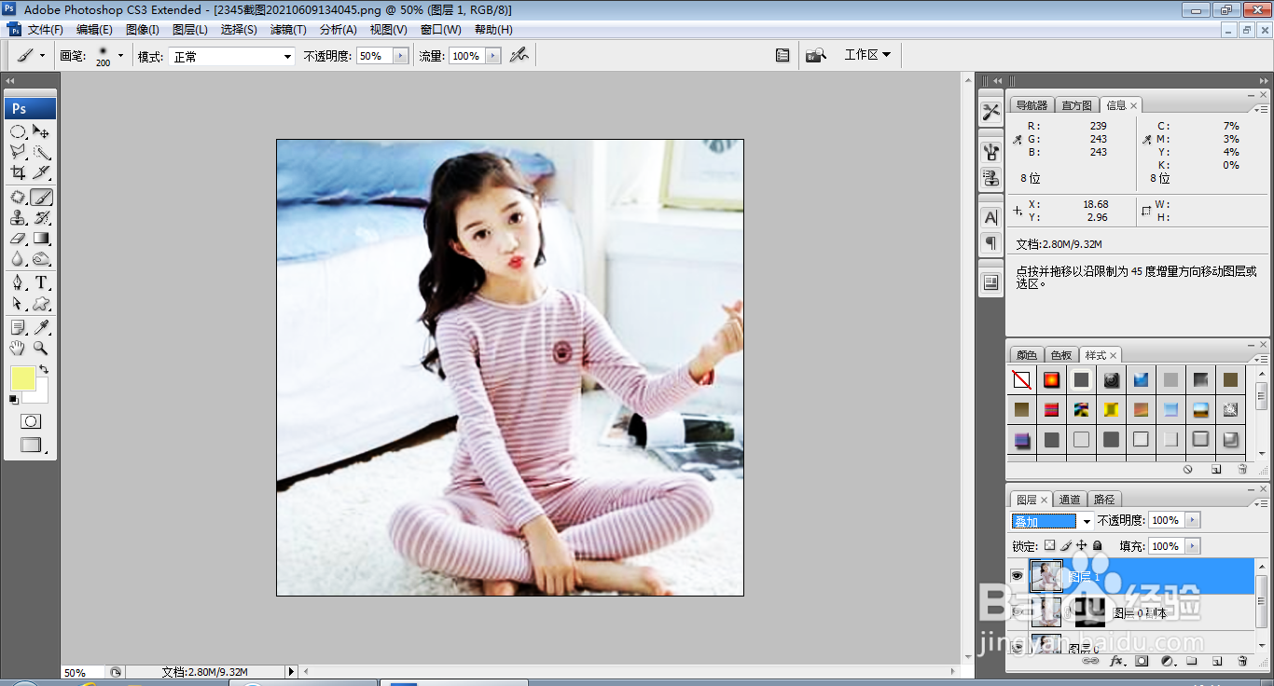1274x686 pixels.
Task: Add a layer mask
Action: coord(1142,662)
